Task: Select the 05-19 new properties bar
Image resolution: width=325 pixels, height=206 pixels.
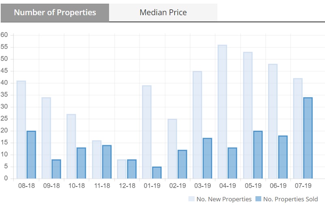Action: click(247, 115)
